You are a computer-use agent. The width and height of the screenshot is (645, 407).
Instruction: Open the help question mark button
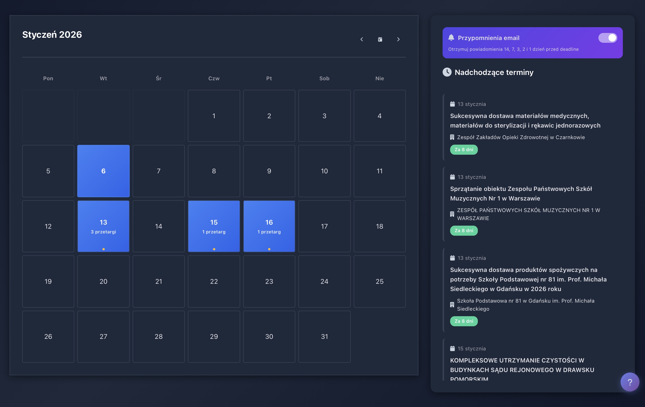pyautogui.click(x=629, y=382)
